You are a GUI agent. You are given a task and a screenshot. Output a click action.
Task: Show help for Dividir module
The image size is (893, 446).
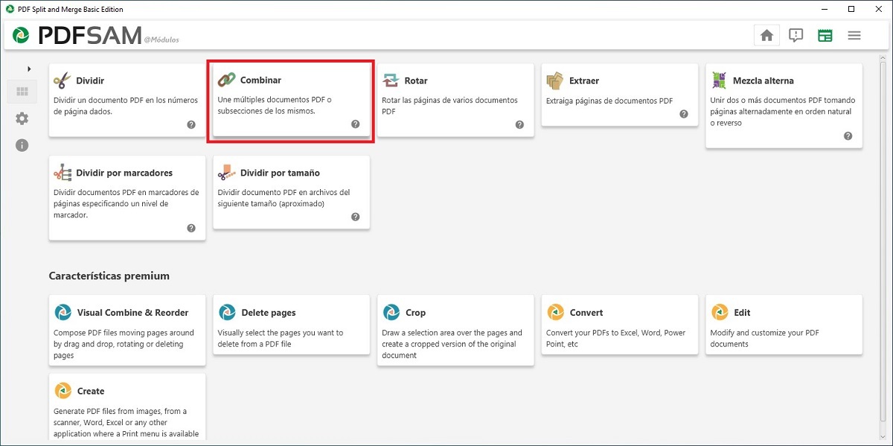pyautogui.click(x=191, y=125)
